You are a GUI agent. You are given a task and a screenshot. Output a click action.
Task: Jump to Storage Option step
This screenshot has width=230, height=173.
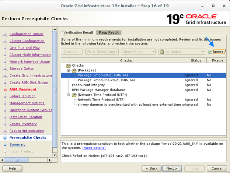[x=22, y=68]
